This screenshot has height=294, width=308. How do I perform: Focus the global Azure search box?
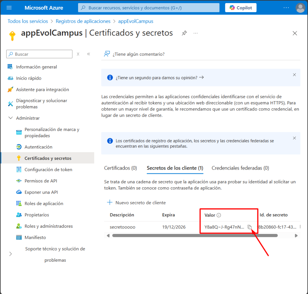149,8
